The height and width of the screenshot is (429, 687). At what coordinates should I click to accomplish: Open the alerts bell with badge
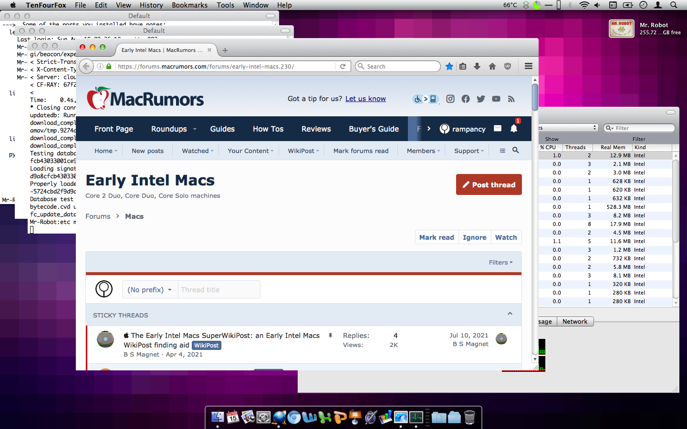[x=514, y=128]
